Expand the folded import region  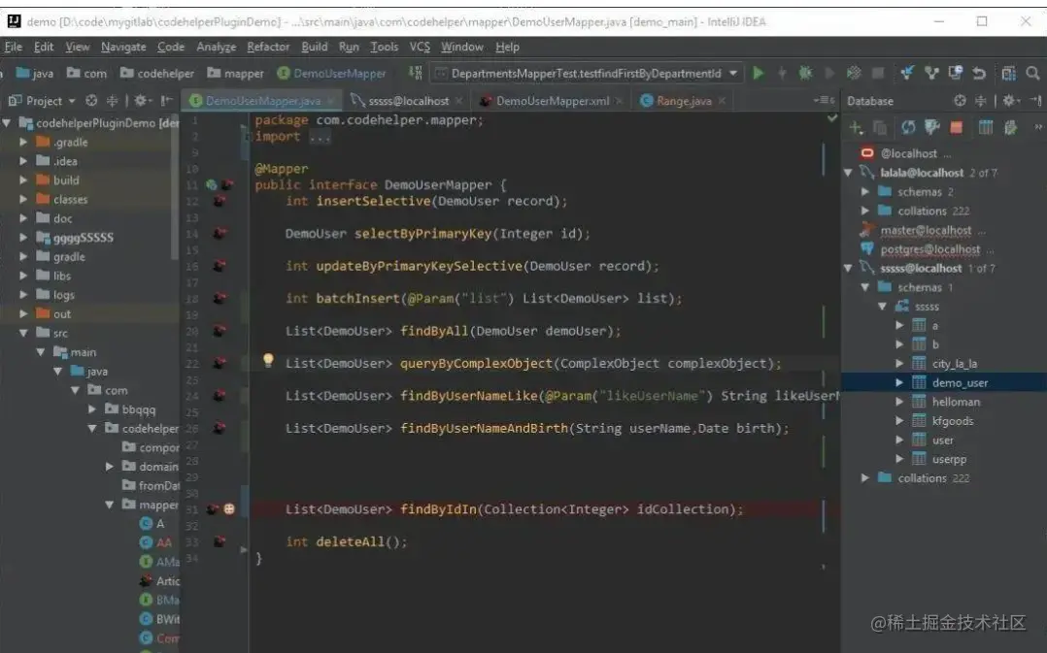(x=320, y=138)
